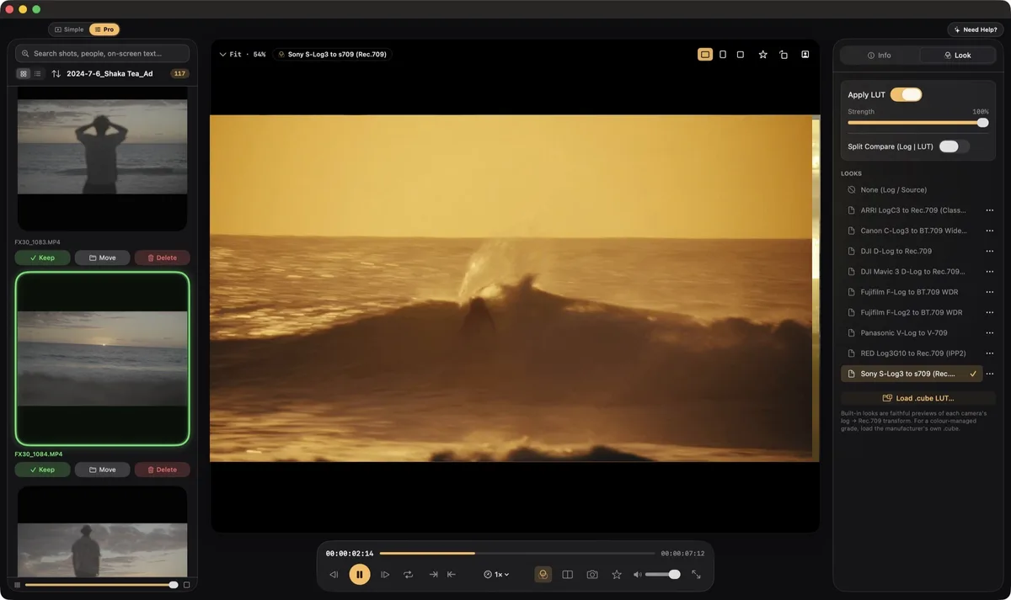
Task: Select Fujifilm F-Log to BT.709 WDR look
Action: click(x=912, y=292)
